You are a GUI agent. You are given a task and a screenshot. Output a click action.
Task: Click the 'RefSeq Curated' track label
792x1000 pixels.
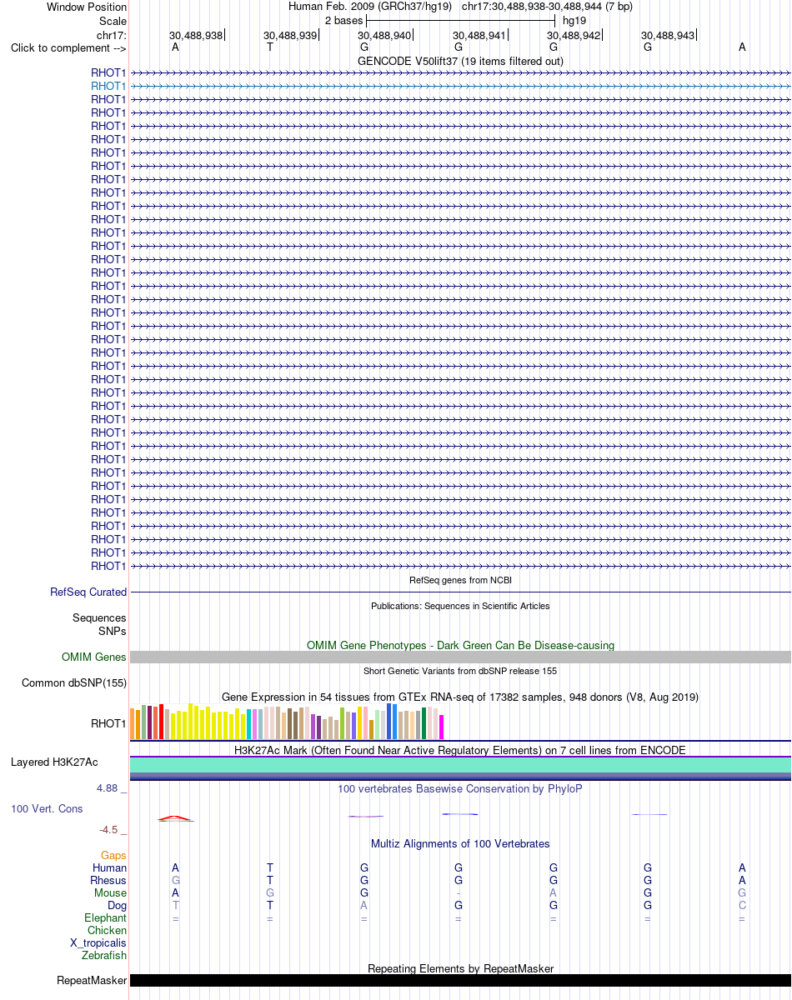tap(88, 592)
